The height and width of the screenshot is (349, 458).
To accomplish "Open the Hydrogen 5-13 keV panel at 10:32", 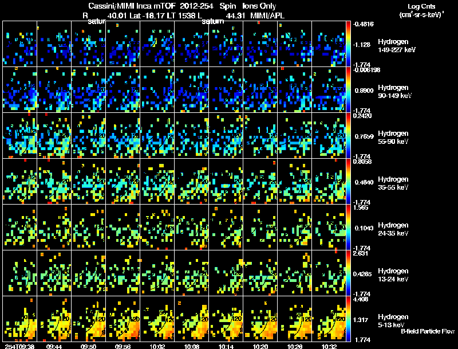I will click(329, 319).
